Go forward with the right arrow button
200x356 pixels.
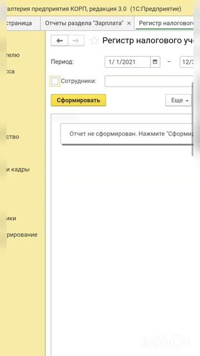[x=76, y=41]
